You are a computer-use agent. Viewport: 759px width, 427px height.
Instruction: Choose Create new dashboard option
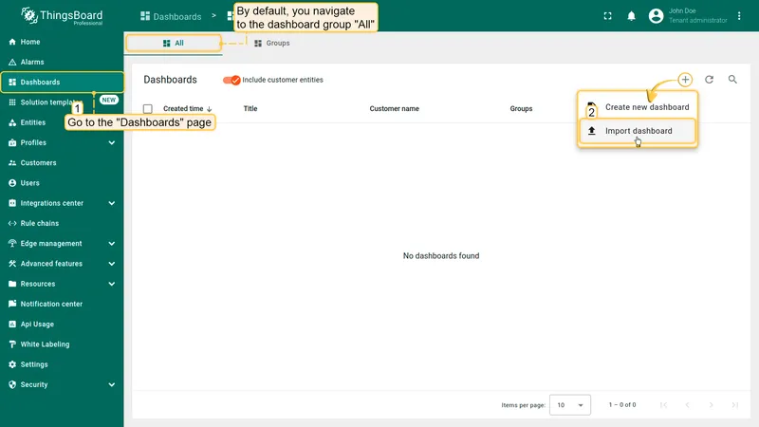click(x=638, y=107)
